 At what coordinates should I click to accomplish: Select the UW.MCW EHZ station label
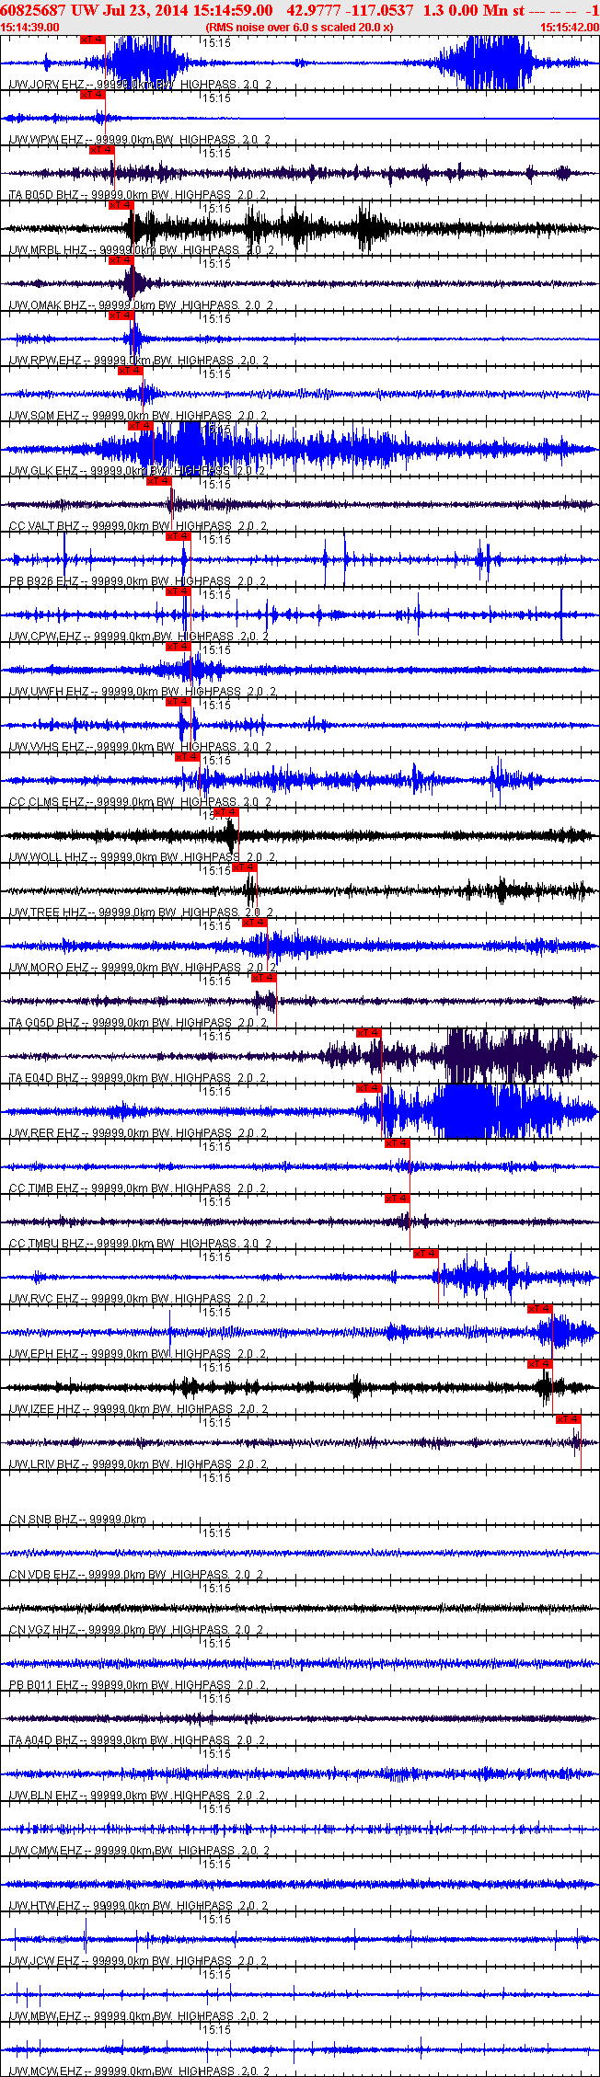point(46,2071)
